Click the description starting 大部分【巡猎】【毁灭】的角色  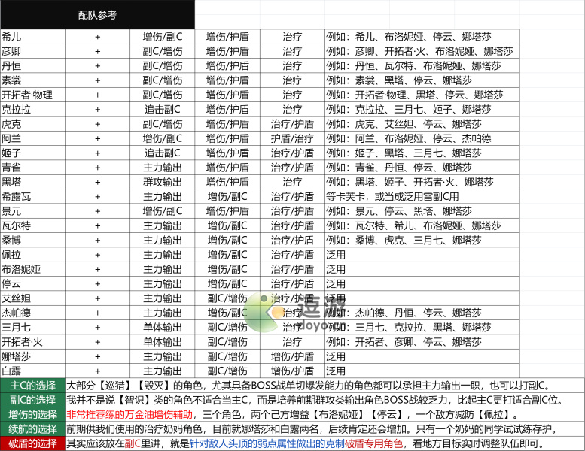click(x=308, y=386)
